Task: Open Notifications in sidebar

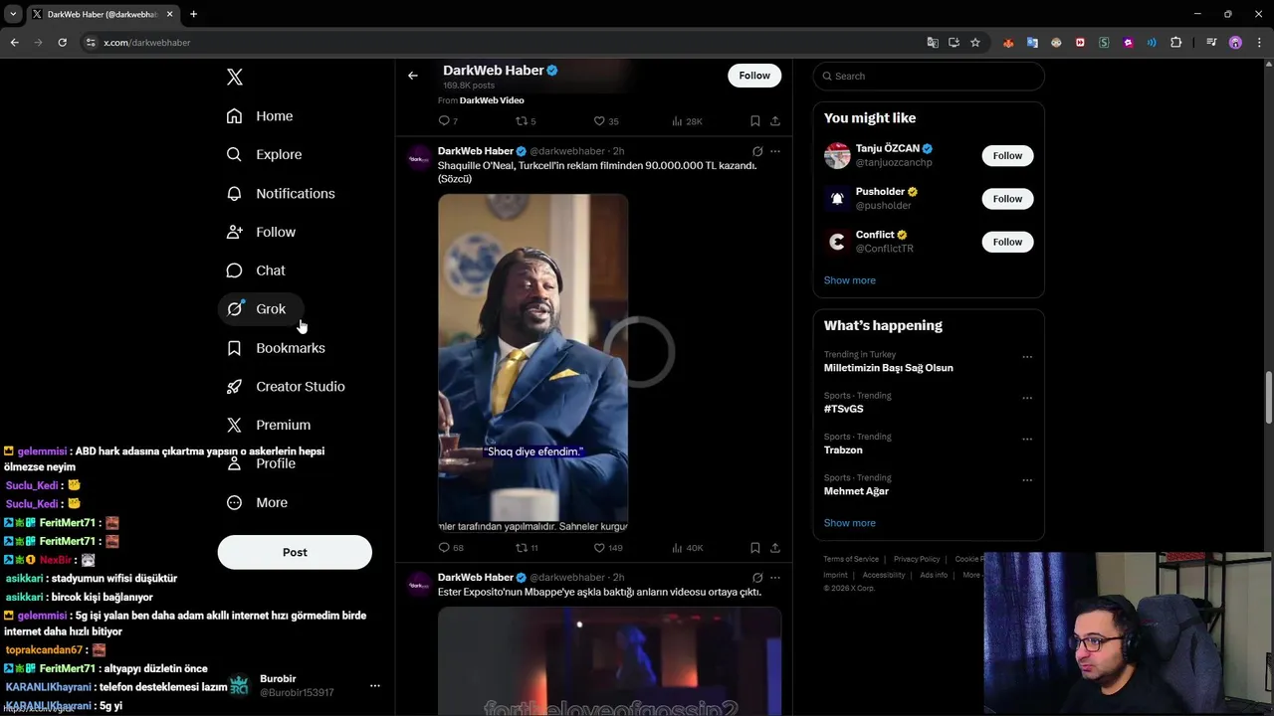Action: [x=281, y=194]
